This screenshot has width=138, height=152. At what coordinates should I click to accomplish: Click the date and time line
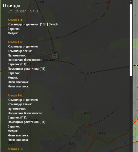23,11
